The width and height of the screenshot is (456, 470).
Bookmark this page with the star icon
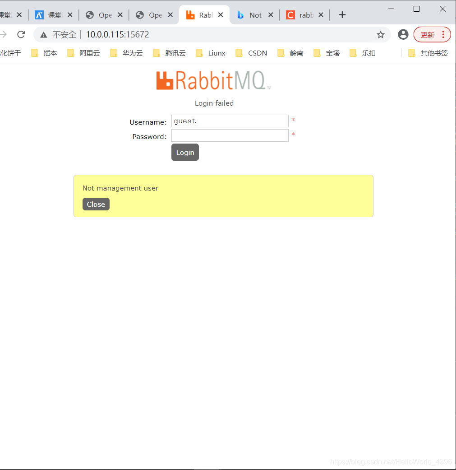pos(381,35)
